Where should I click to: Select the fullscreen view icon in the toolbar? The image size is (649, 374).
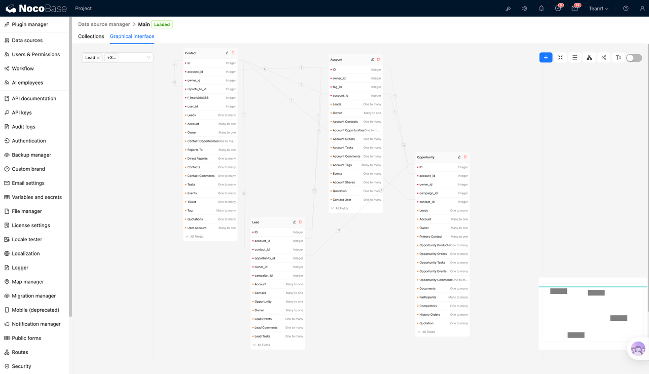(x=560, y=57)
